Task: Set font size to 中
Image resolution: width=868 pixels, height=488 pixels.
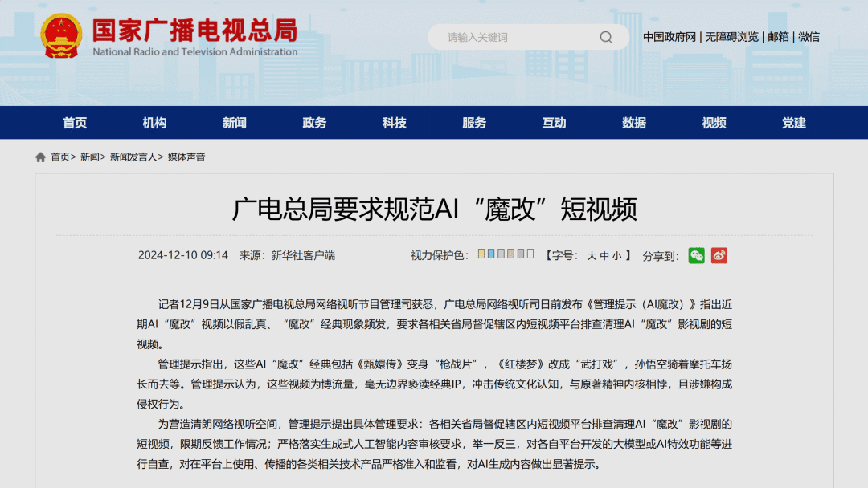Action: point(604,256)
